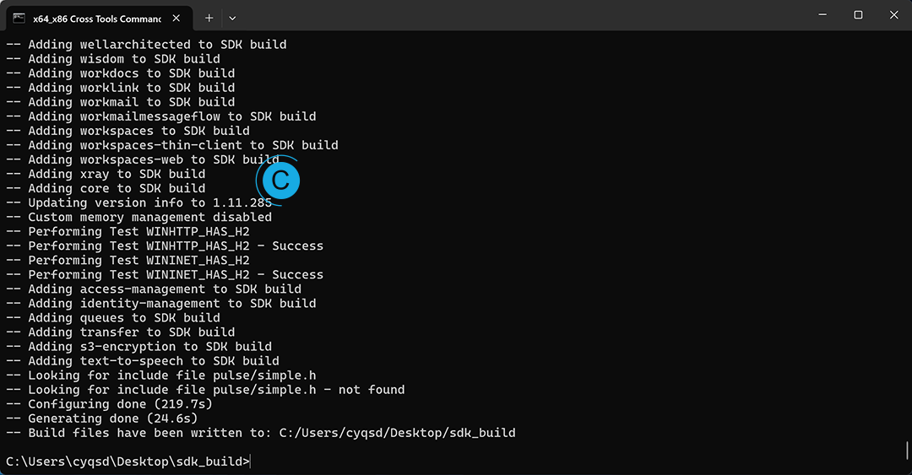Viewport: 912px width, 475px height.
Task: Open a new terminal tab
Action: (x=209, y=17)
